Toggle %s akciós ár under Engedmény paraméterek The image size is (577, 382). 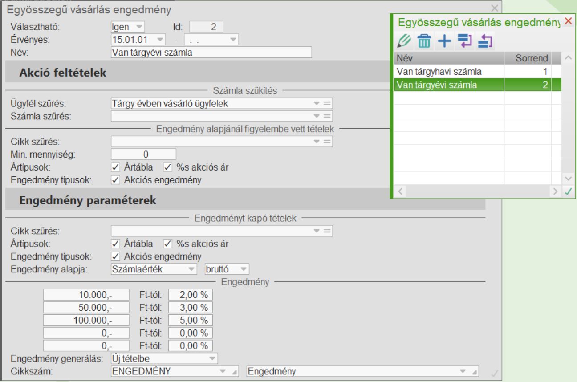[167, 244]
